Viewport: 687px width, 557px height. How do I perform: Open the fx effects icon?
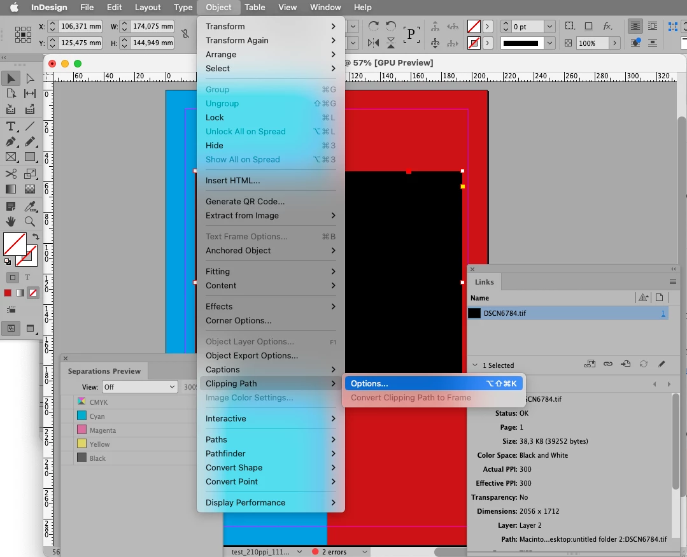coord(607,26)
